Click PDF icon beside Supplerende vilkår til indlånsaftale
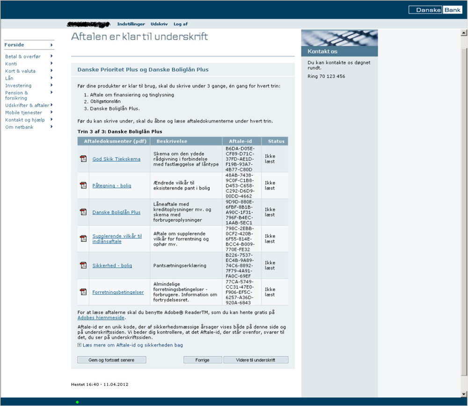The width and height of the screenshot is (468, 406). coord(83,239)
